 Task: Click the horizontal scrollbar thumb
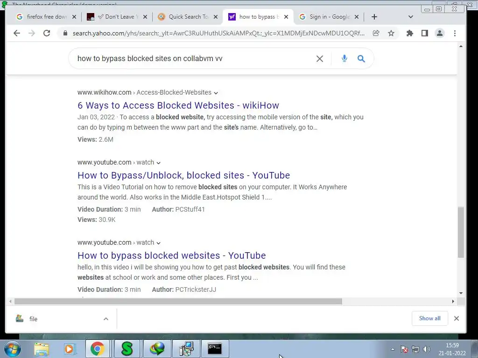click(x=178, y=302)
